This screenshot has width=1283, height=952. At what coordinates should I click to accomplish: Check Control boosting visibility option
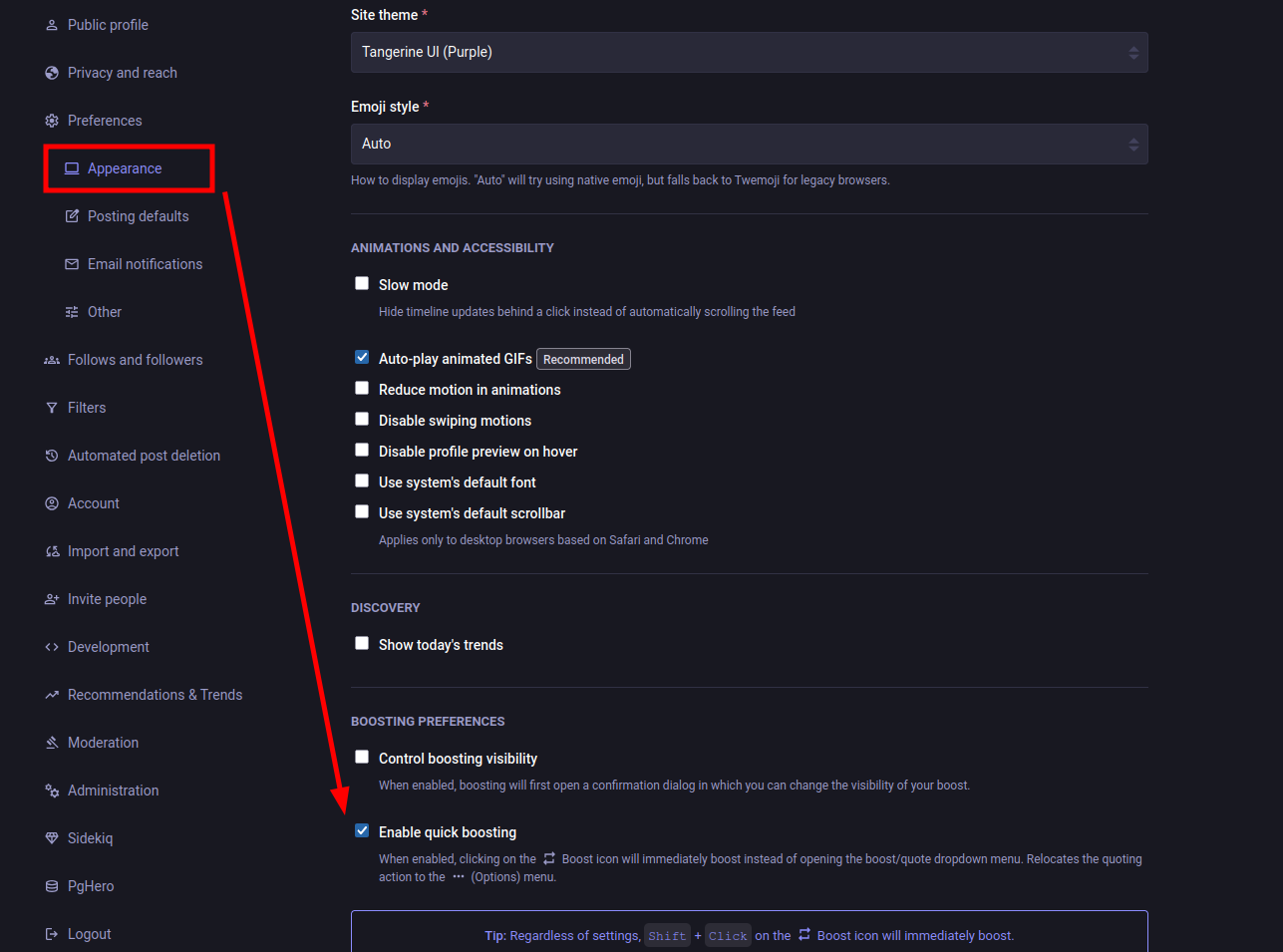click(x=362, y=758)
